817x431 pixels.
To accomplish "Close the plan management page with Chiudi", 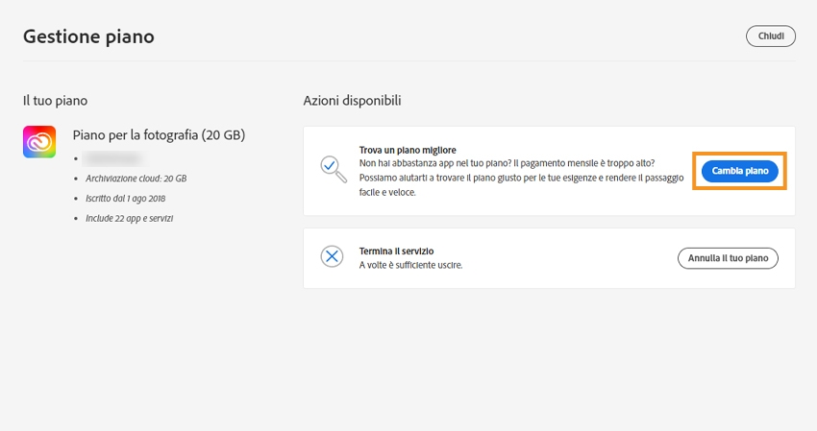I will coord(771,36).
